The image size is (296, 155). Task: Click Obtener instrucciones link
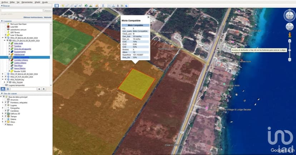[x=33, y=18]
